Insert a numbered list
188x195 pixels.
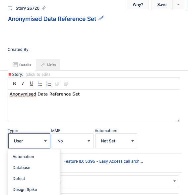coord(49,84)
